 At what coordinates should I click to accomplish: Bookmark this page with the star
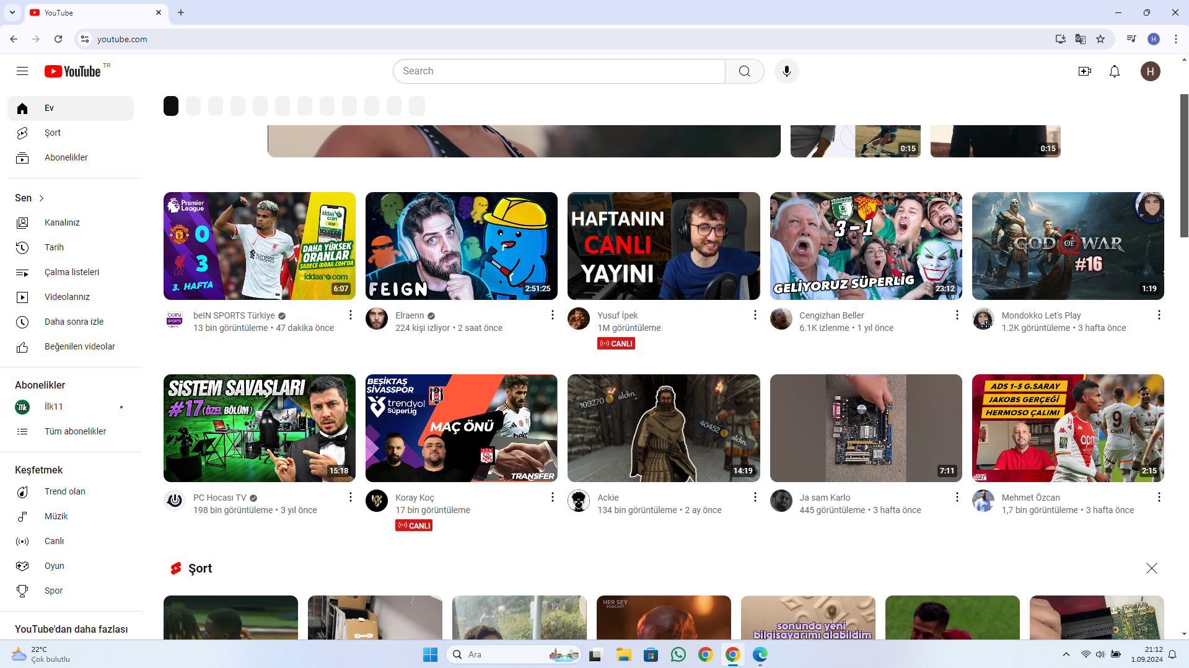[x=1100, y=39]
